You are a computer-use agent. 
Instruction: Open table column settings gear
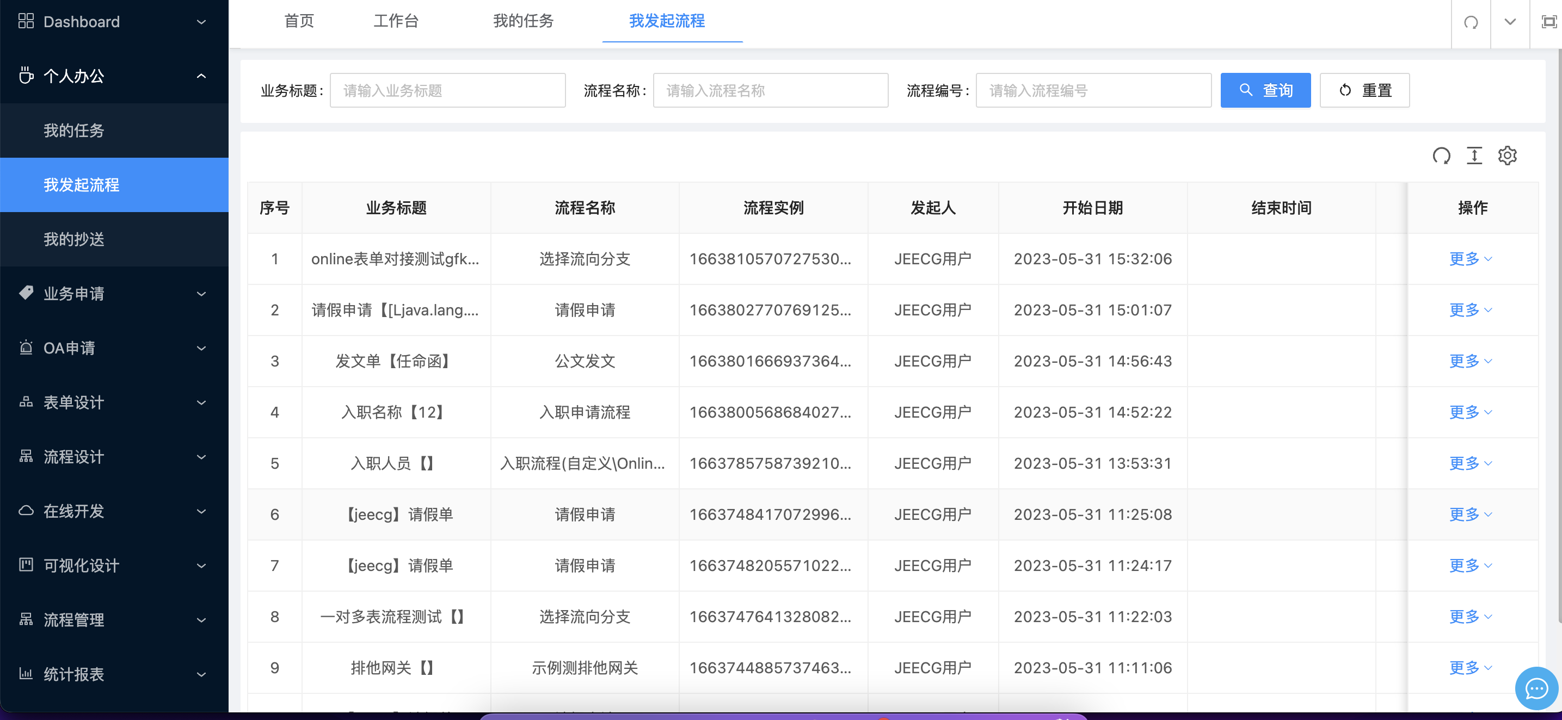1507,156
